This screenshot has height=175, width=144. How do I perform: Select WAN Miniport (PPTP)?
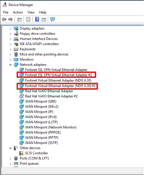click(42, 138)
